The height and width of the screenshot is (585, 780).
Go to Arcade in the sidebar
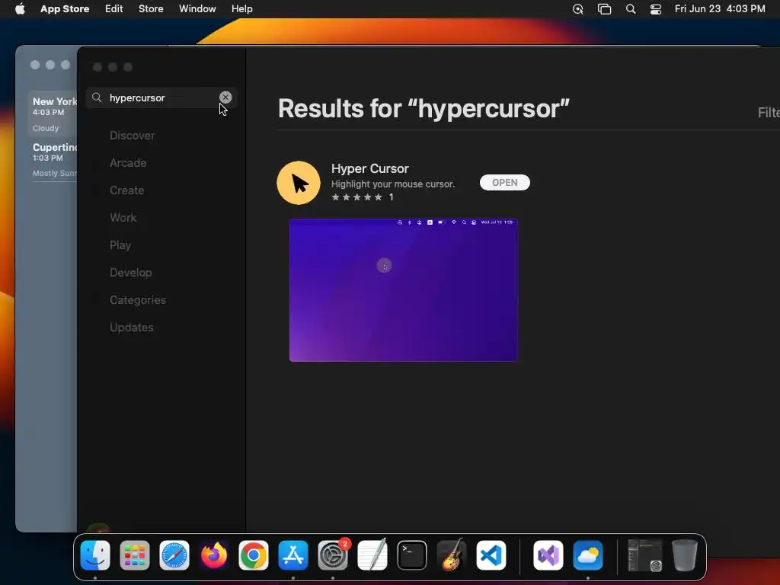coord(128,163)
